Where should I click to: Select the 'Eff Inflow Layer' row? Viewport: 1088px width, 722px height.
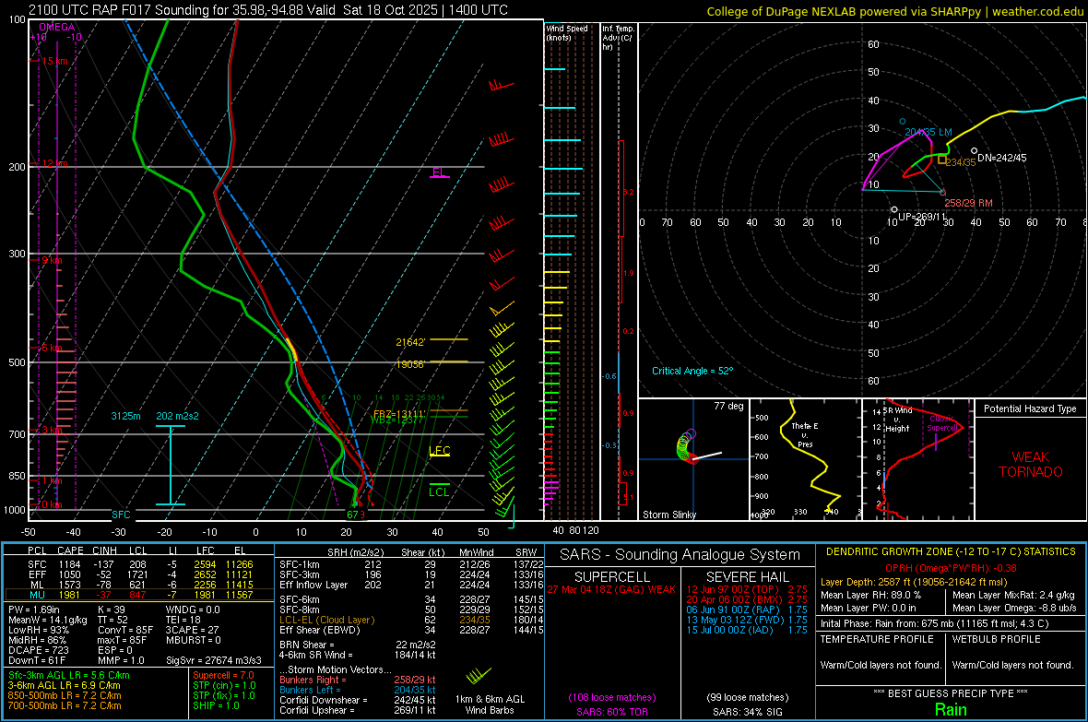411,585
